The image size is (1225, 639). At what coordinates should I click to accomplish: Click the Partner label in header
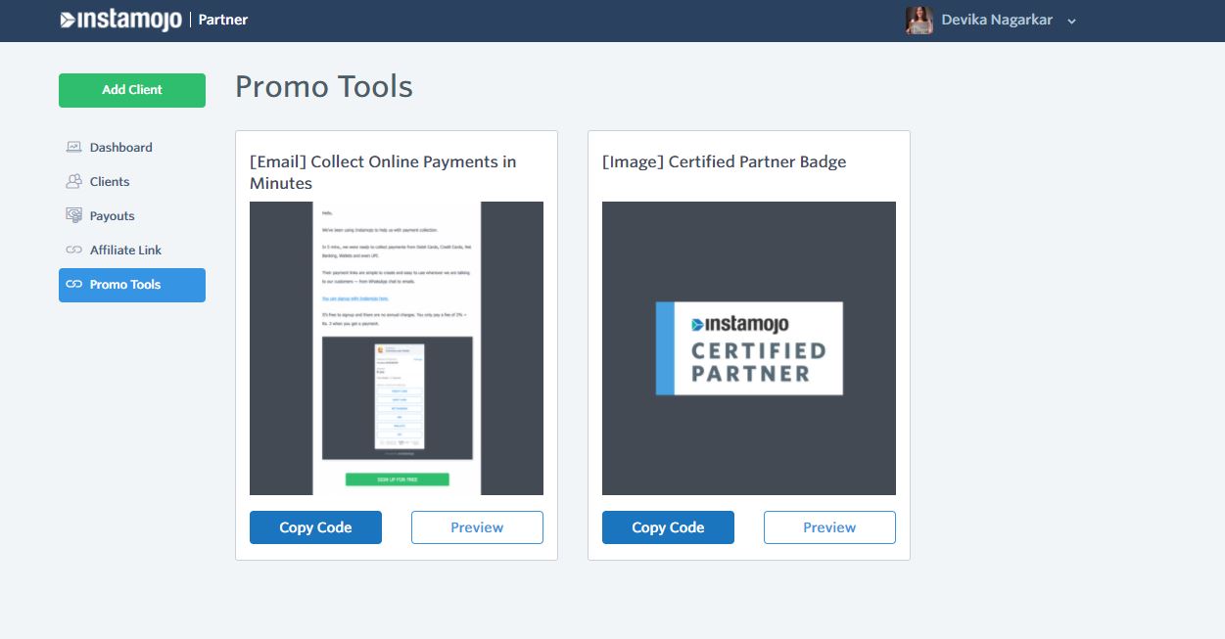pos(223,20)
